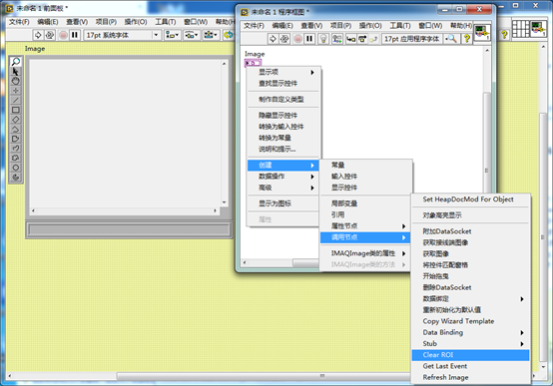Expand IMAQImage类的属性 submenu
The height and width of the screenshot is (386, 553).
point(365,253)
